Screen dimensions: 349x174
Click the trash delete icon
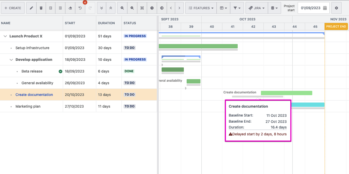click(x=41, y=8)
